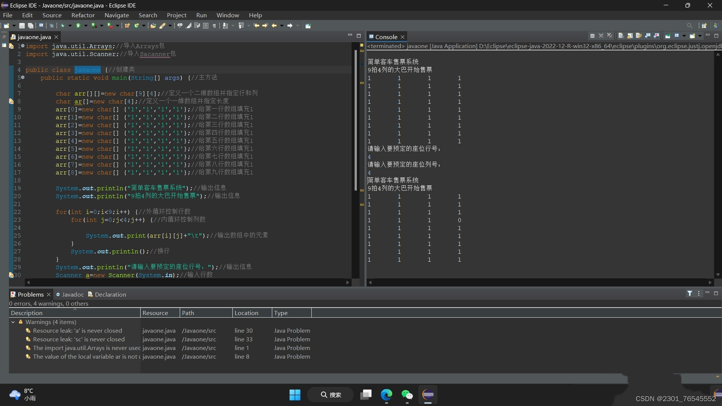This screenshot has width=722, height=406.
Task: Open the Debug configurations dropdown arrow
Action: point(70,26)
